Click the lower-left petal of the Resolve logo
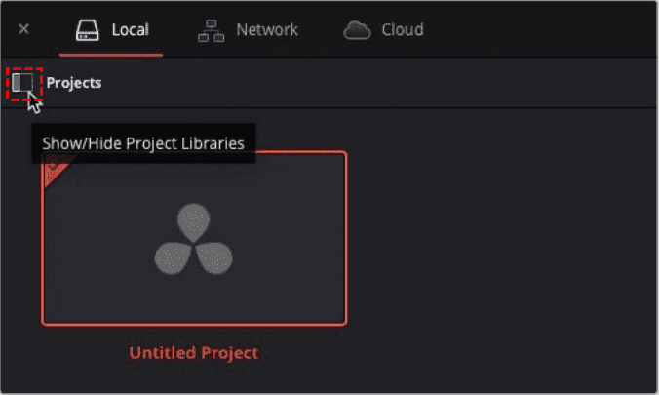The image size is (659, 395). pos(173,258)
